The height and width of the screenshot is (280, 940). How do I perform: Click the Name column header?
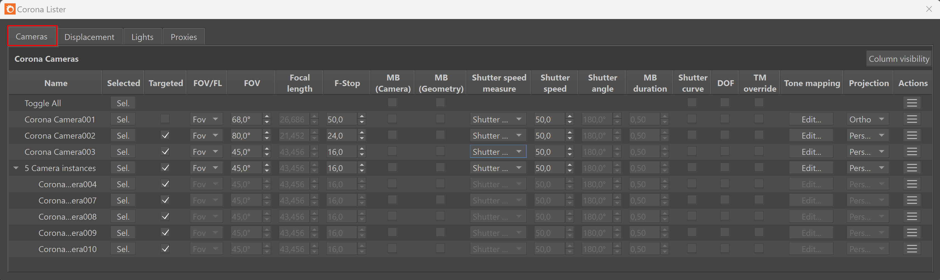tap(56, 83)
